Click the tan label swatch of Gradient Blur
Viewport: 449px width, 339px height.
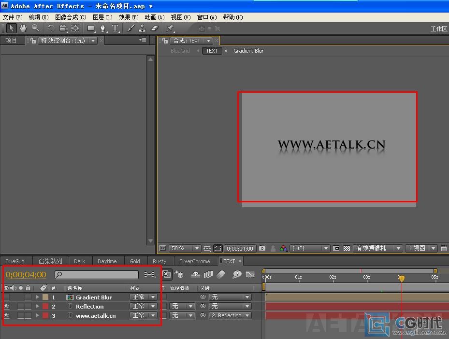pyautogui.click(x=45, y=297)
